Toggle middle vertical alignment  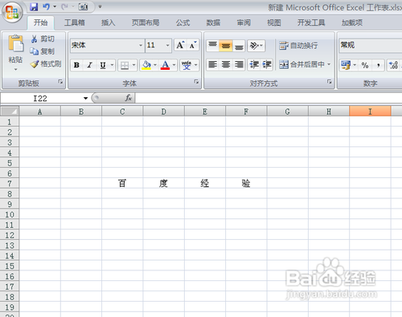point(226,46)
